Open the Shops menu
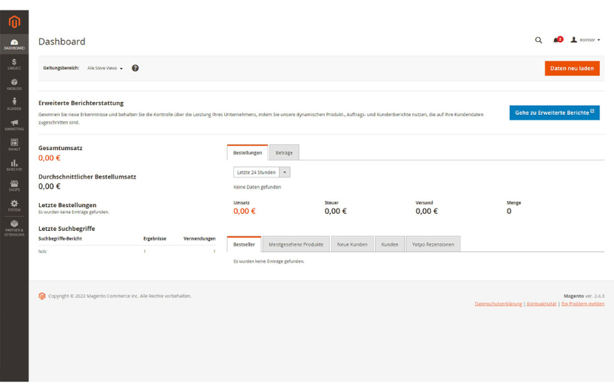The image size is (614, 392). (14, 186)
